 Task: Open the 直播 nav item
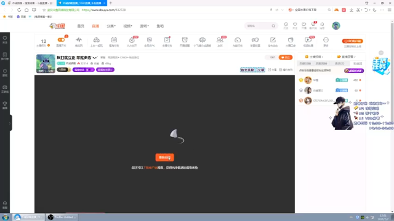(x=95, y=26)
